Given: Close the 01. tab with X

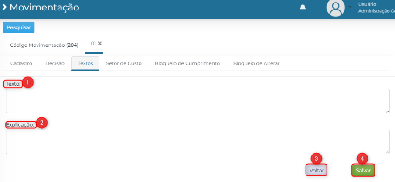Looking at the screenshot, I should click(100, 43).
